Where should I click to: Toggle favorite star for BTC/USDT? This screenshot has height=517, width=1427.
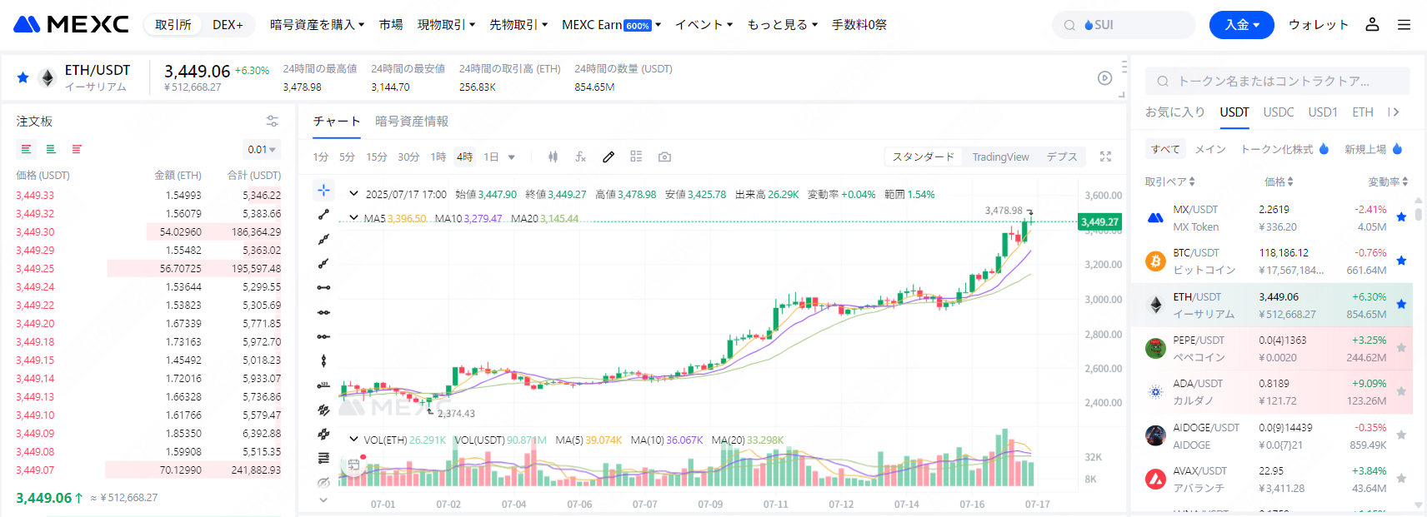click(x=1401, y=261)
